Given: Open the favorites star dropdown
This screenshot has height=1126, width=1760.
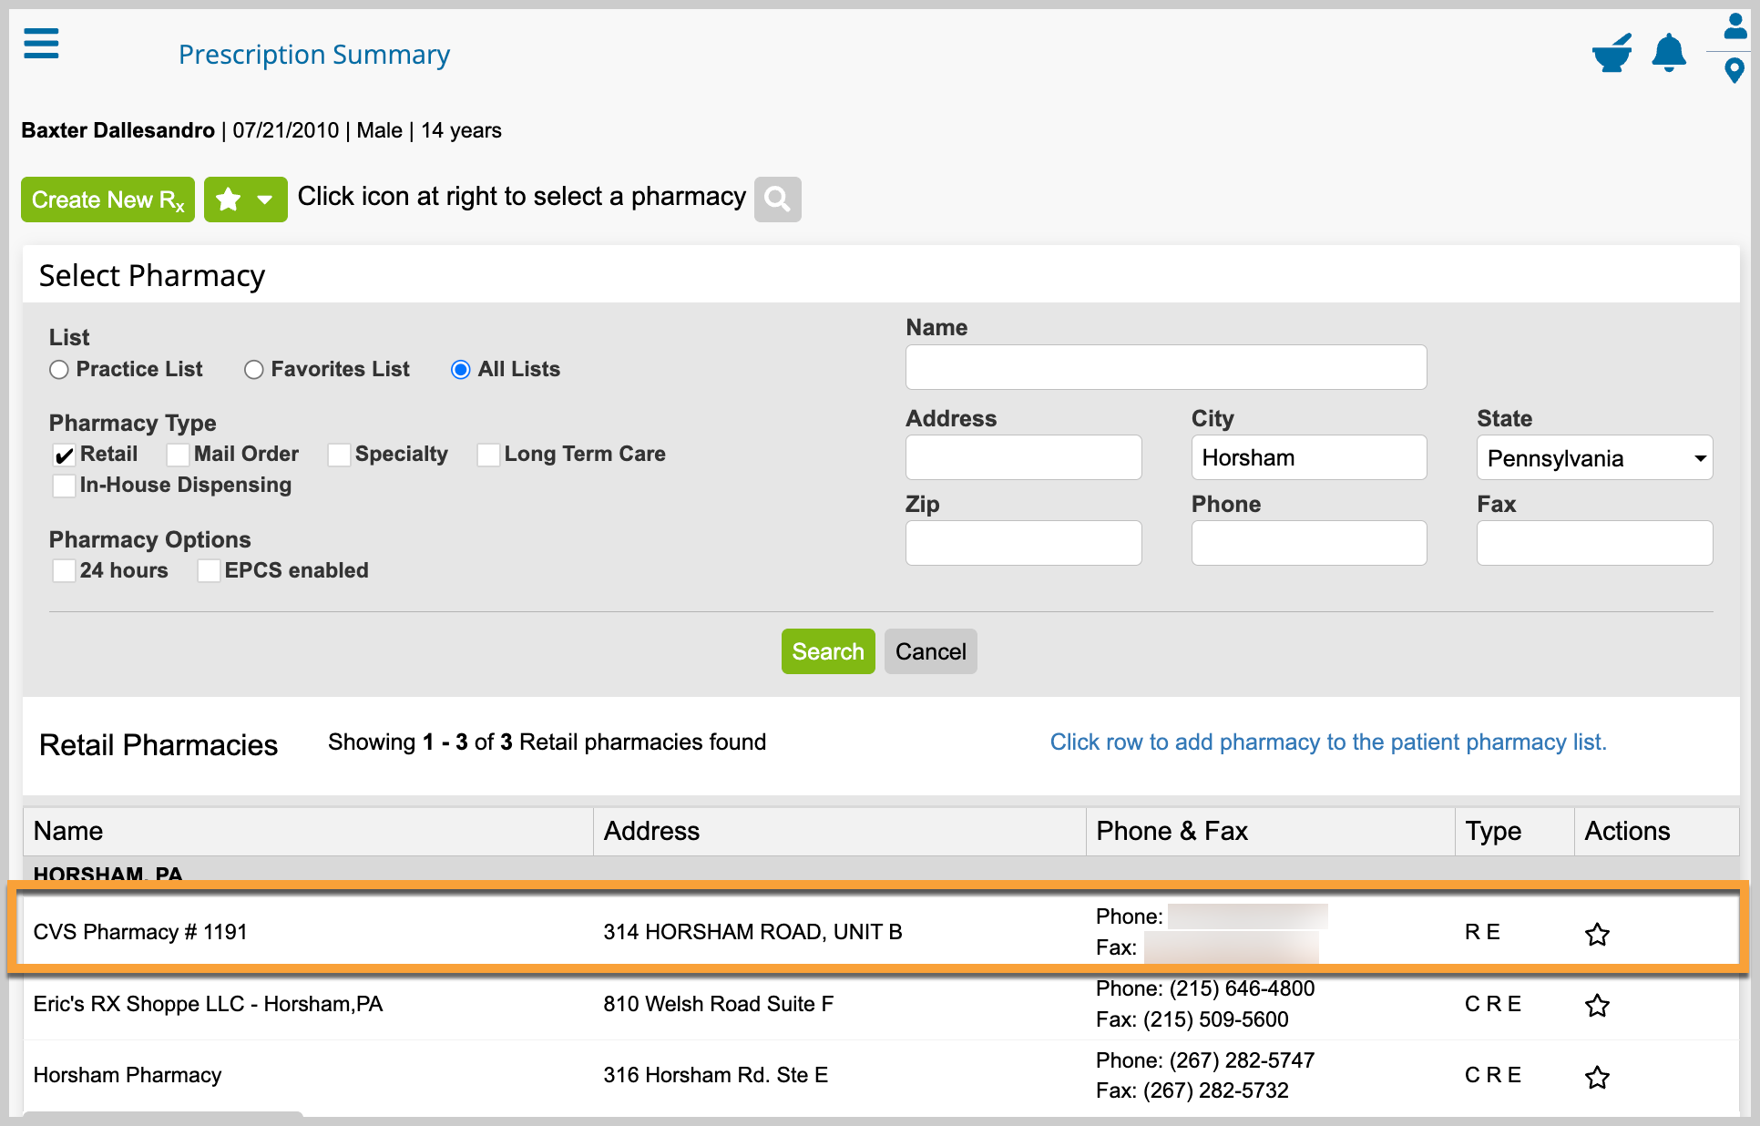Looking at the screenshot, I should 245,199.
